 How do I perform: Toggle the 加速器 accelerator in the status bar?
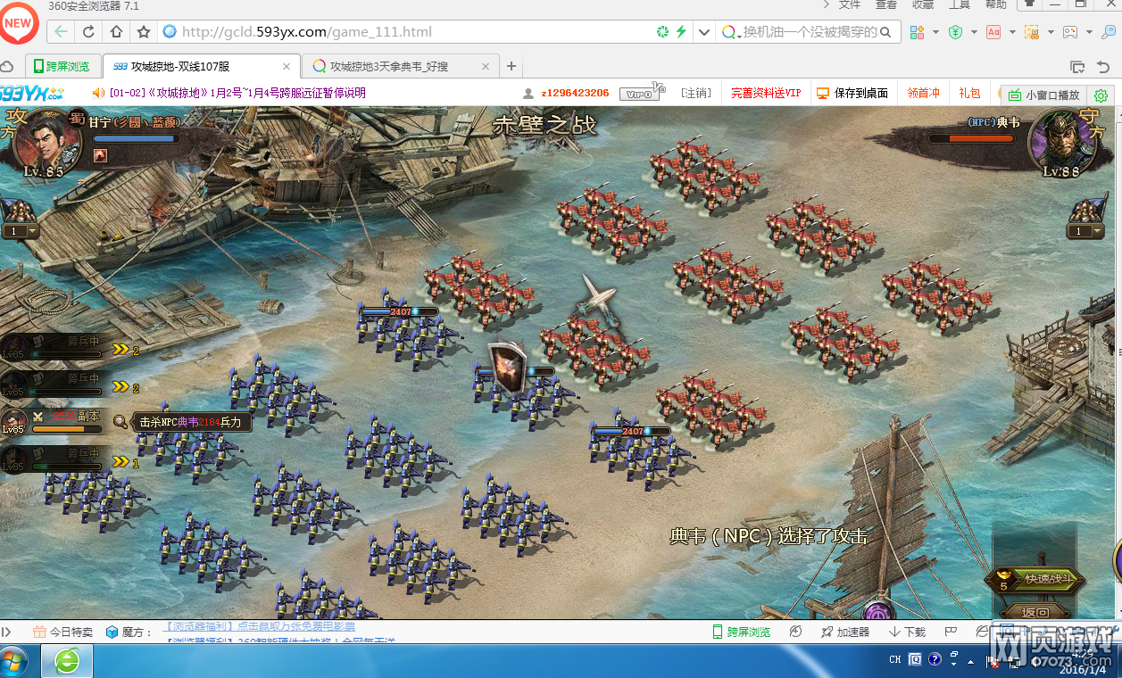(x=844, y=632)
